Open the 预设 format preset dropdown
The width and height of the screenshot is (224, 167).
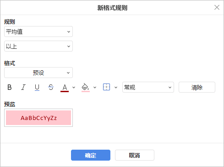click(38, 73)
